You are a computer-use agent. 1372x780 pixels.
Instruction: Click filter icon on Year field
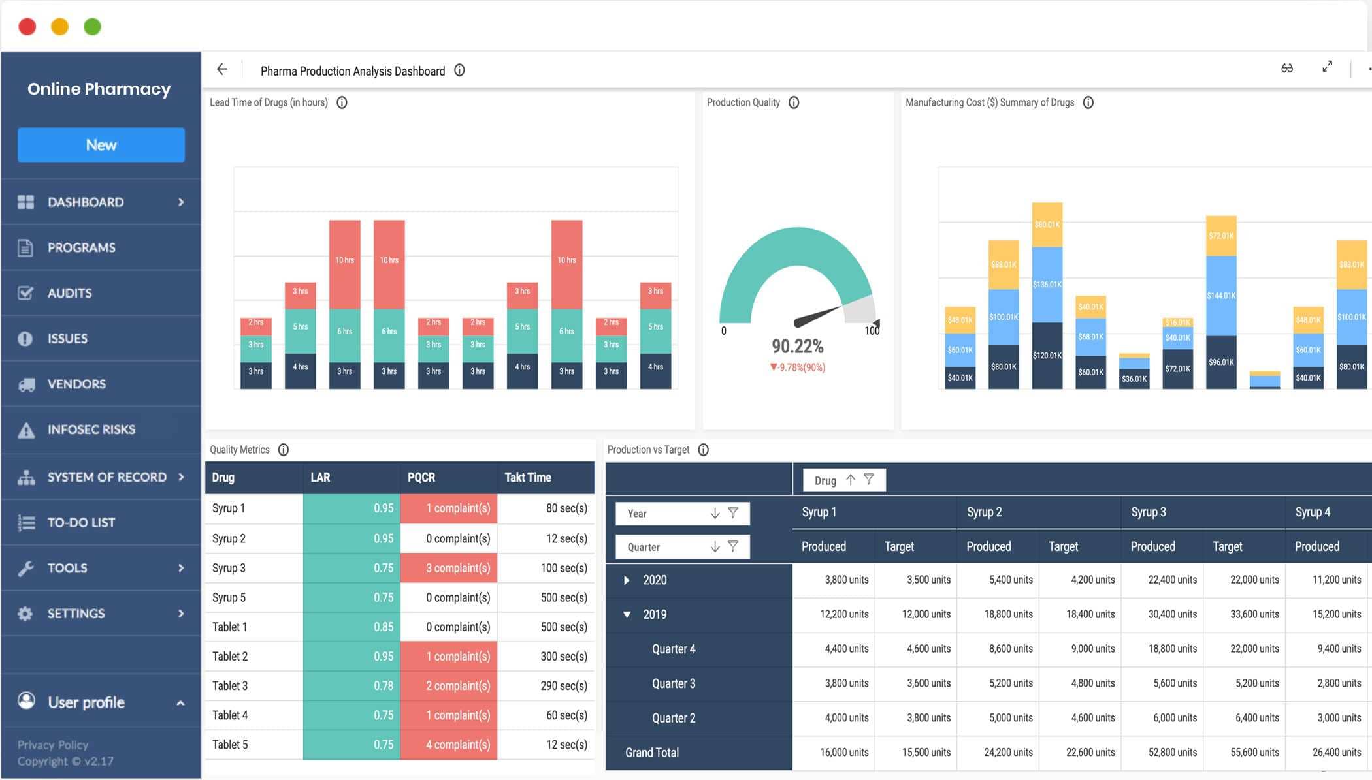(733, 513)
